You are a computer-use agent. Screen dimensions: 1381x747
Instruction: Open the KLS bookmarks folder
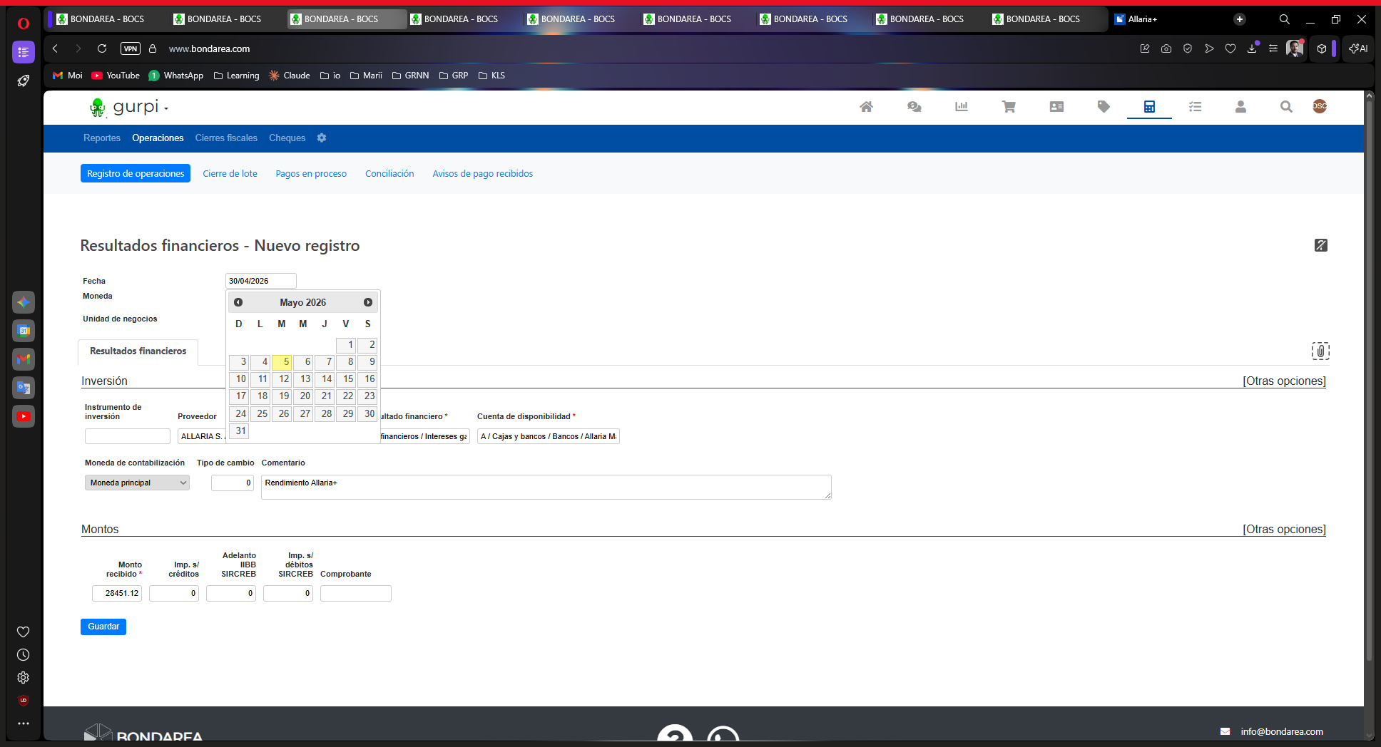point(491,76)
